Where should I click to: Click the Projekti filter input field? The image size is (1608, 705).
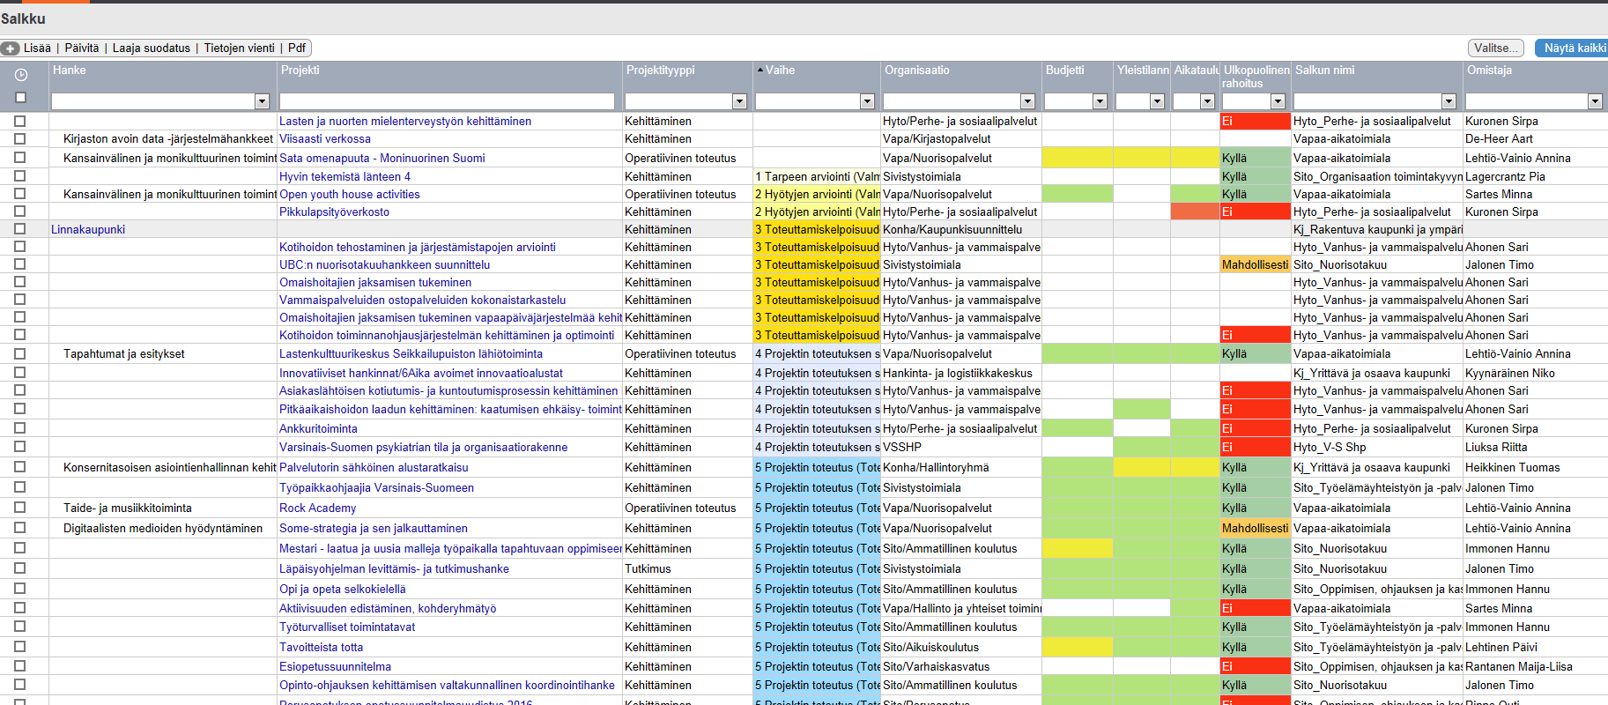447,101
